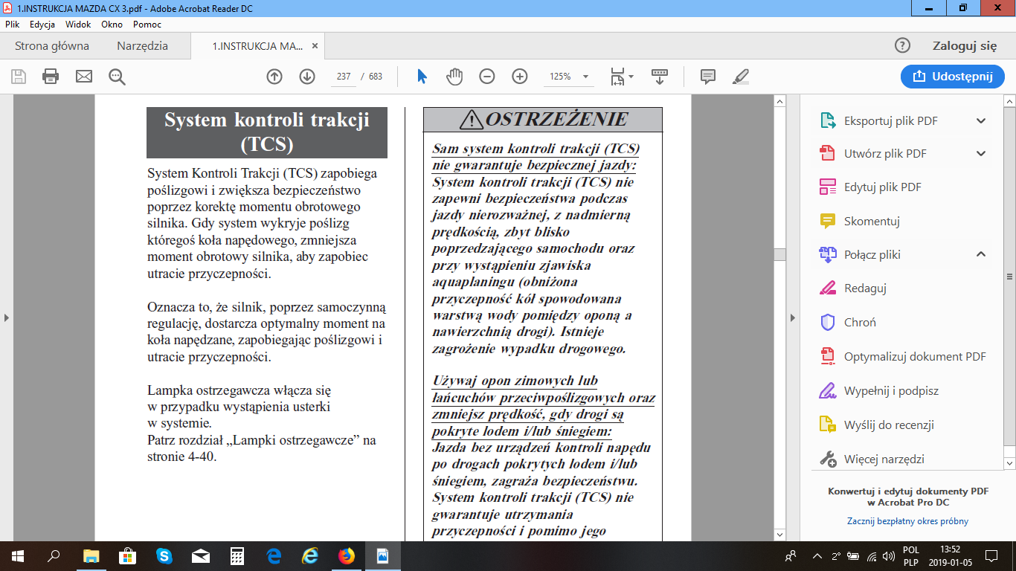Add a sticky note comment
1016x571 pixels.
coord(707,77)
